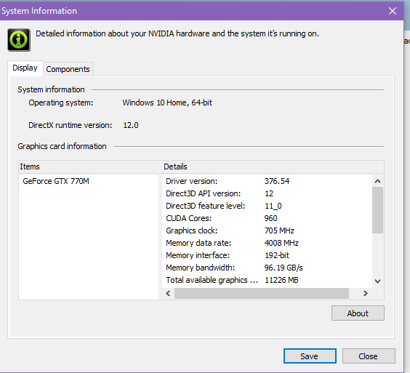Select the Total available graphics row
The height and width of the screenshot is (373, 410).
267,280
